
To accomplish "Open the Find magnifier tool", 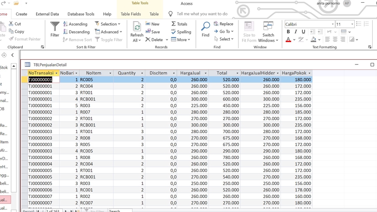I will (205, 29).
